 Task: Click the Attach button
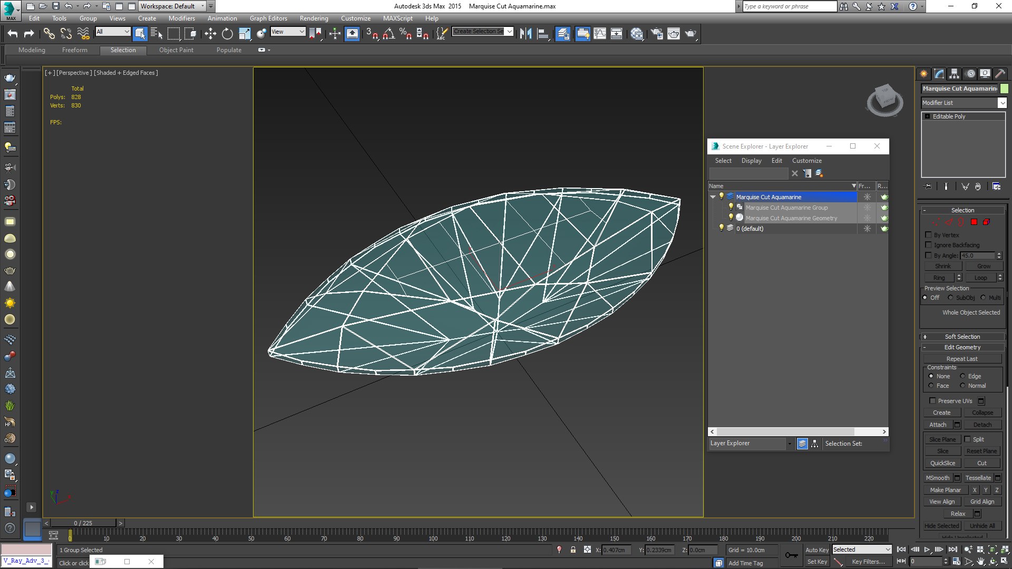click(x=938, y=425)
